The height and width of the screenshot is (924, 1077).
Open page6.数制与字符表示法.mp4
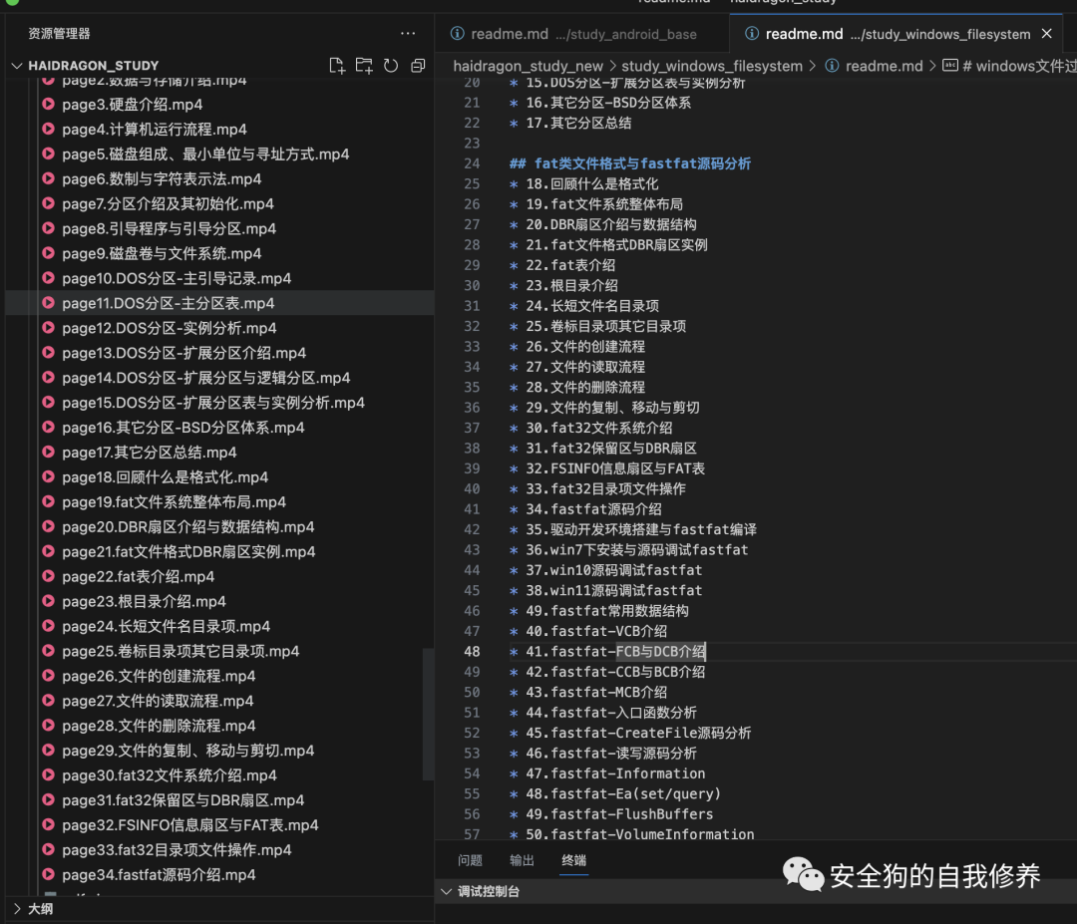162,178
